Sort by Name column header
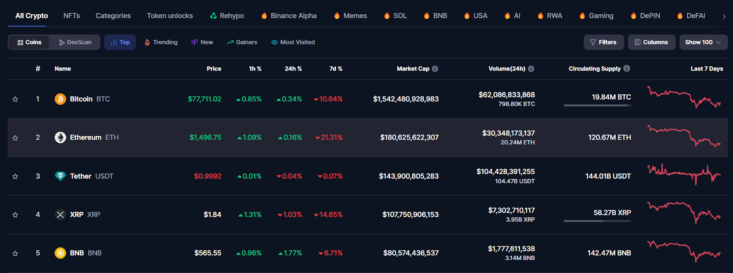Image resolution: width=733 pixels, height=273 pixels. coord(63,69)
